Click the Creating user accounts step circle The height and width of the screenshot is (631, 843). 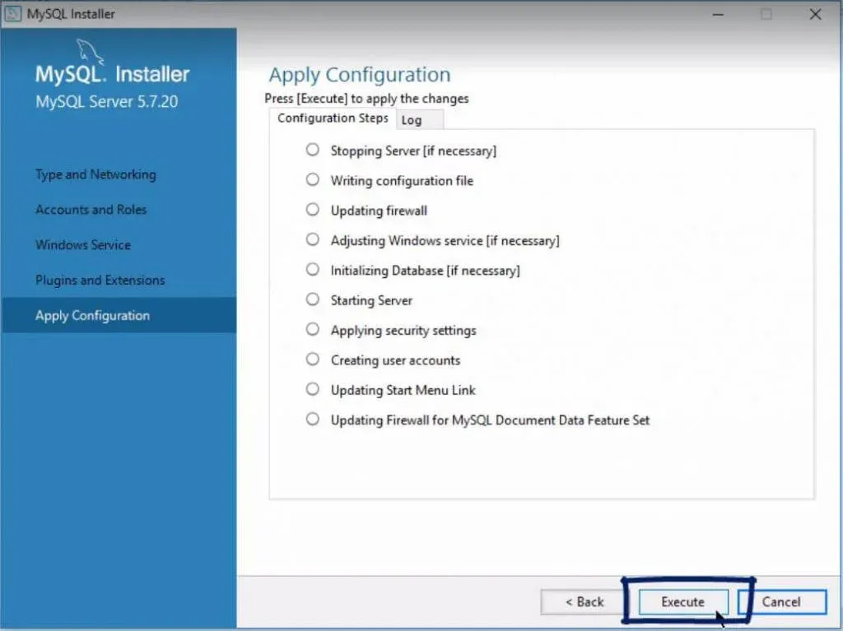coord(312,359)
